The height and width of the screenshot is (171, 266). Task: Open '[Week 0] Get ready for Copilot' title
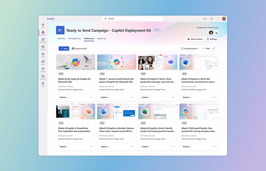click(x=74, y=80)
